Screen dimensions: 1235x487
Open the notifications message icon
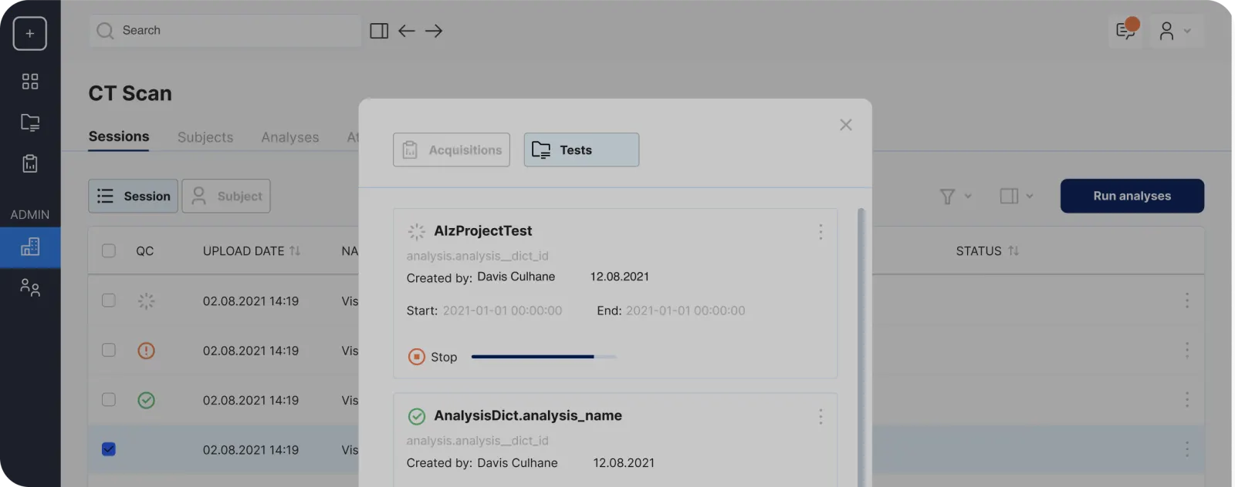click(1125, 31)
